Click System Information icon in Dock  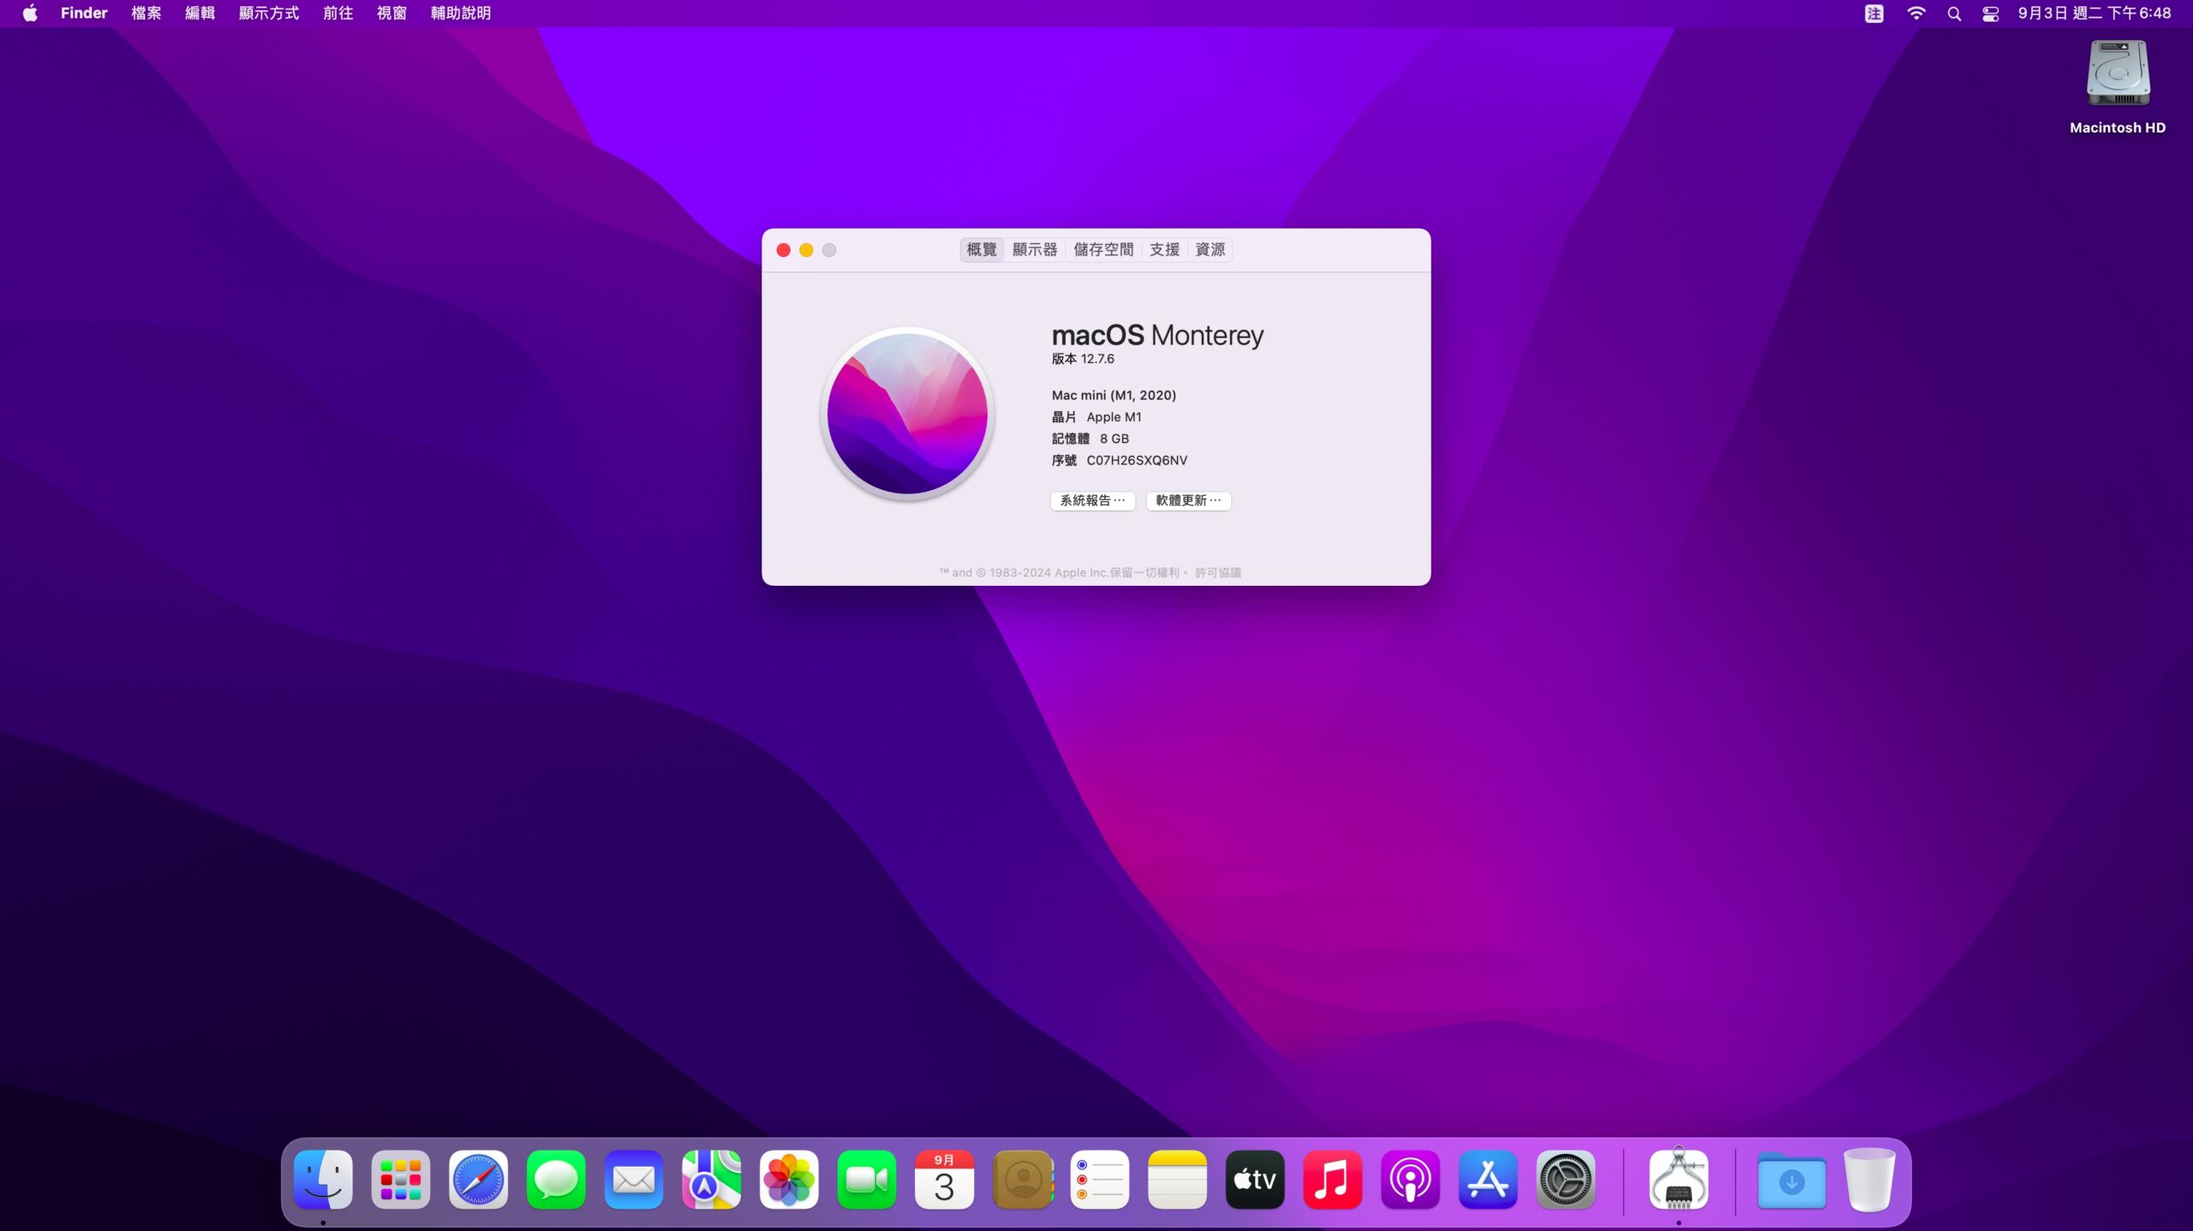pos(1679,1180)
